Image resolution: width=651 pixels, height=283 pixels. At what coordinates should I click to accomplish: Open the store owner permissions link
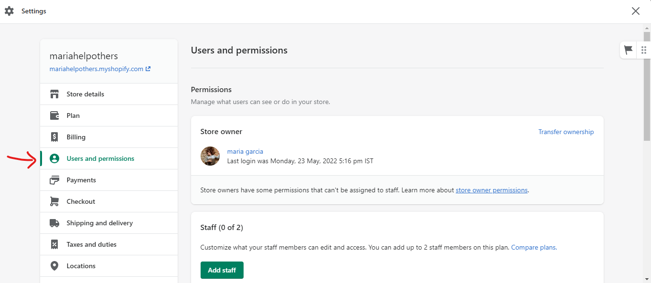pos(491,190)
